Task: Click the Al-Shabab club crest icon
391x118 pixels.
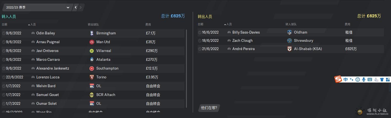Action: coord(289,49)
